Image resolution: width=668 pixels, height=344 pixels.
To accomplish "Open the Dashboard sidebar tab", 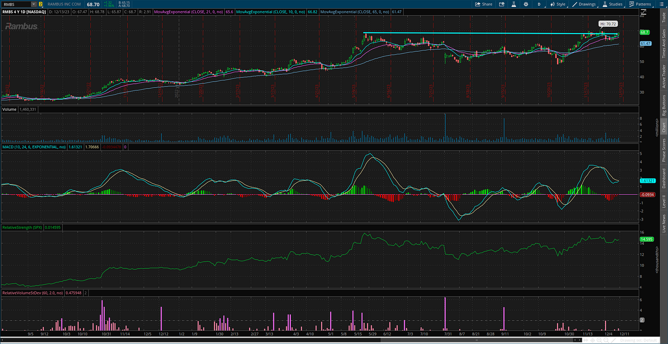I will (x=664, y=178).
